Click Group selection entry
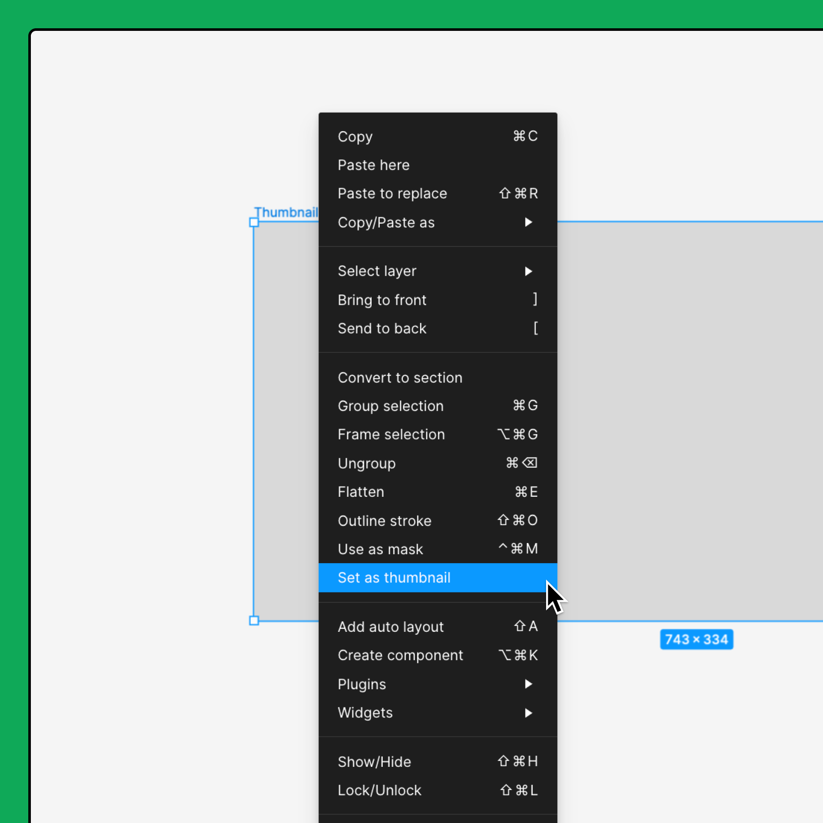Viewport: 823px width, 823px height. tap(390, 406)
